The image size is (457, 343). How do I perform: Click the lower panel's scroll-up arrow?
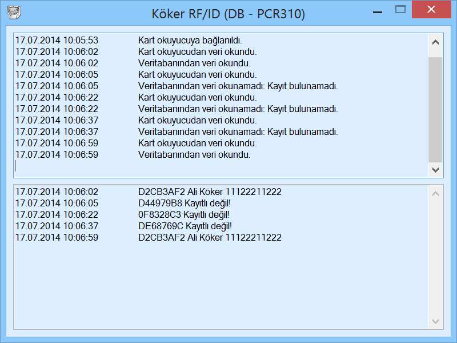coord(435,192)
